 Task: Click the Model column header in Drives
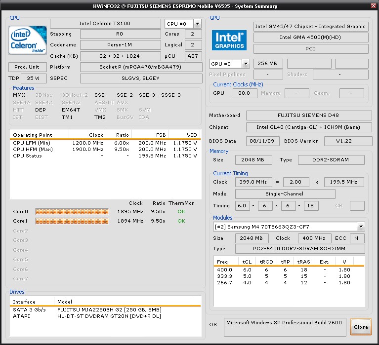pos(122,302)
